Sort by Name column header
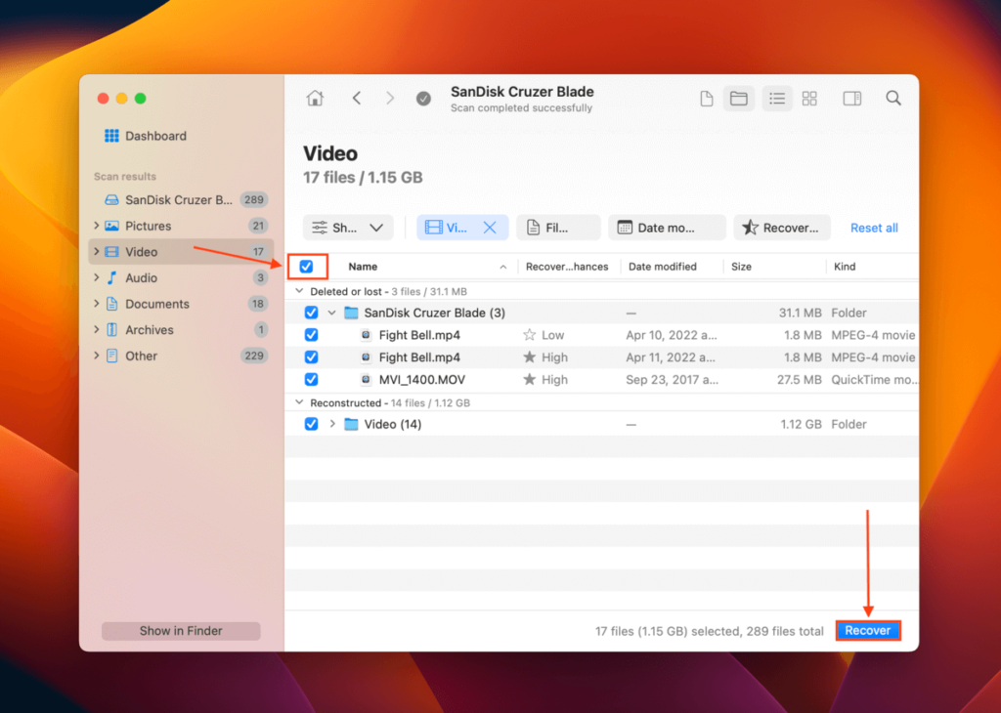The image size is (1001, 713). click(x=363, y=267)
